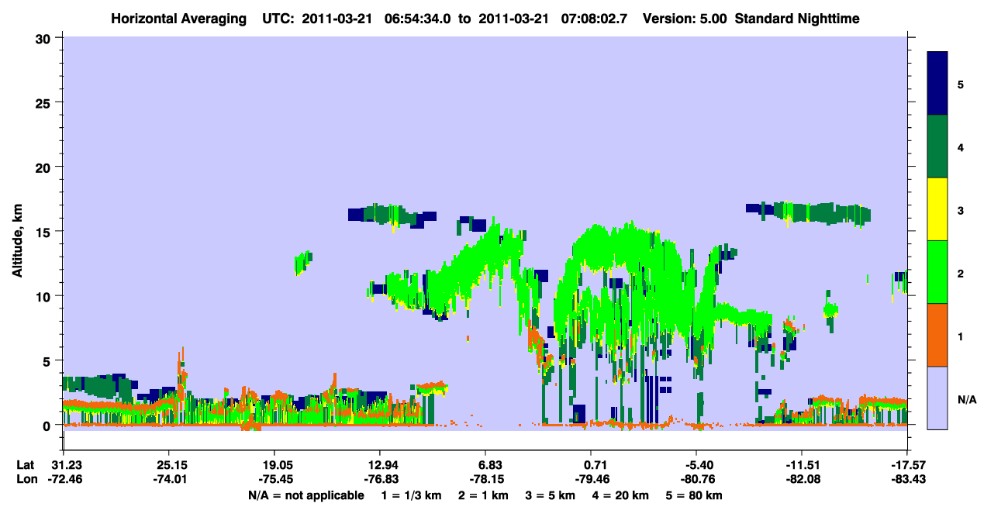The width and height of the screenshot is (1008, 517).
Task: Click the color bar number label 1
Action: point(960,336)
